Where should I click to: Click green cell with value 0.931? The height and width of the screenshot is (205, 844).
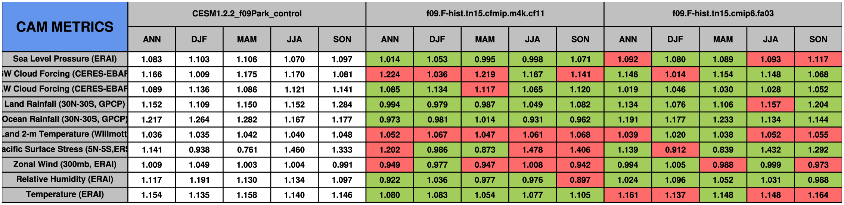(533, 119)
